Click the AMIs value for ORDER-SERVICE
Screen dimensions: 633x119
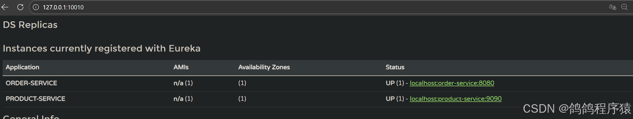pos(183,83)
